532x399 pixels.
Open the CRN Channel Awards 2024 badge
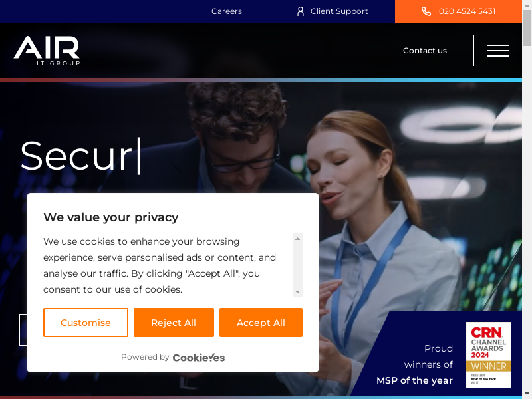(488, 354)
